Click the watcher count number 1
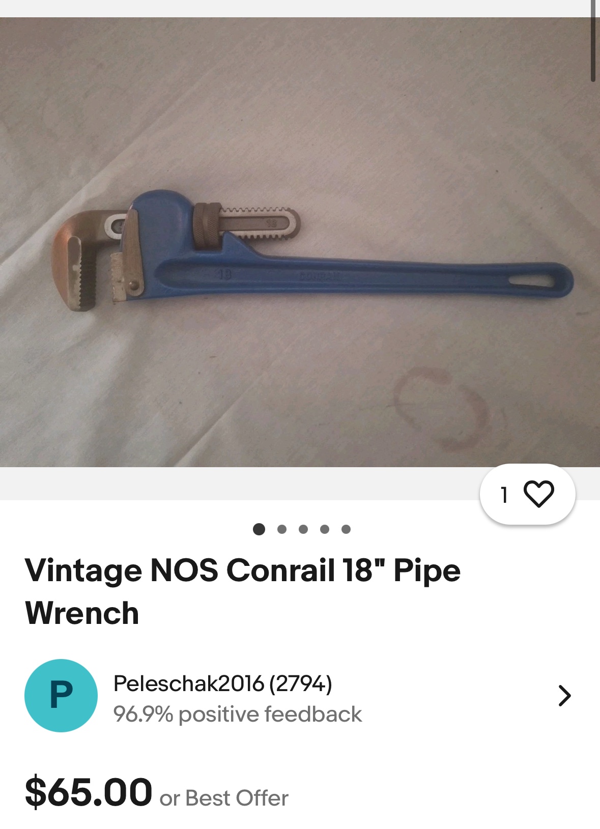This screenshot has width=600, height=829. pyautogui.click(x=504, y=495)
